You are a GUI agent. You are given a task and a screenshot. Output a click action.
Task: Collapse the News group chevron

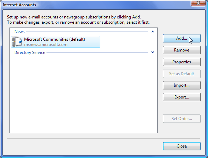[152, 32]
